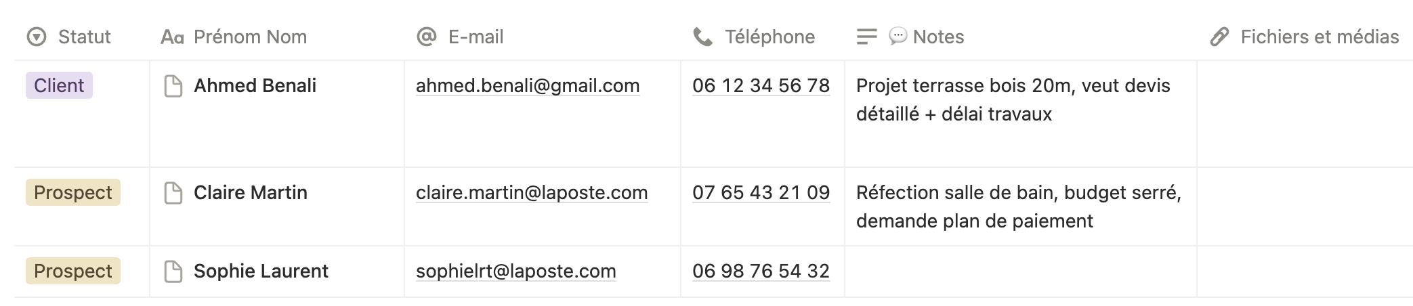The image size is (1413, 306).
Task: Click the Fichiers et médias paperclip icon
Action: pos(1219,37)
